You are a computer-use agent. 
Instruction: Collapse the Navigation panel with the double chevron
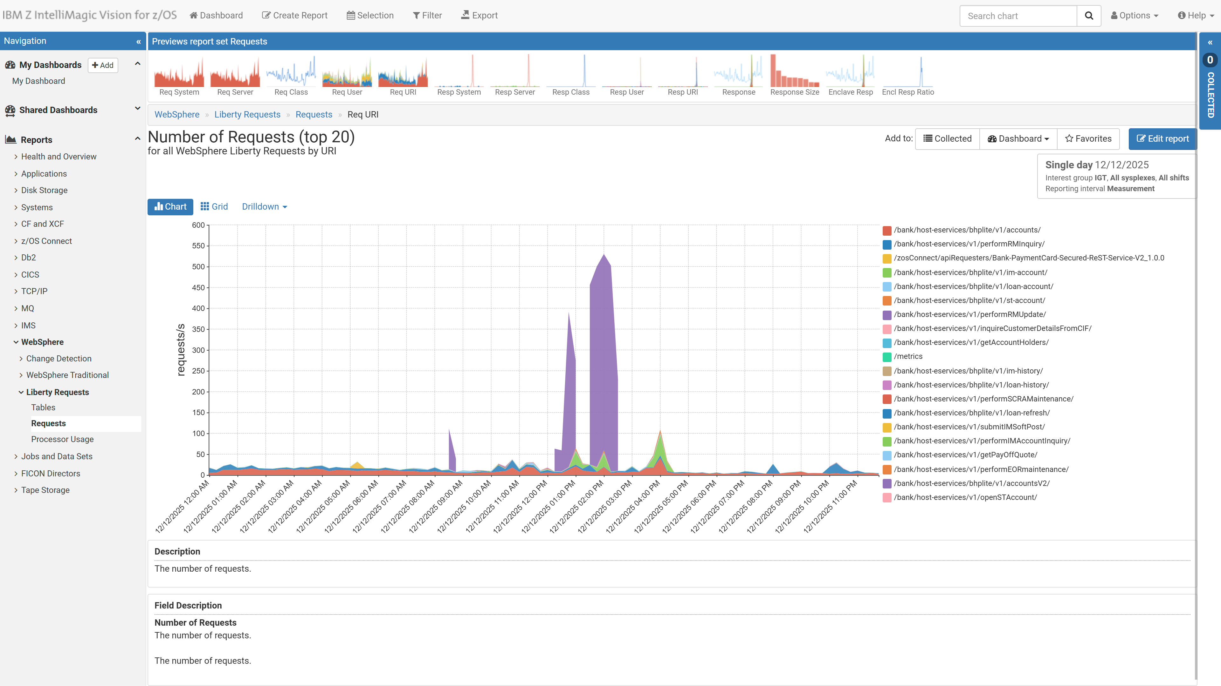point(138,42)
